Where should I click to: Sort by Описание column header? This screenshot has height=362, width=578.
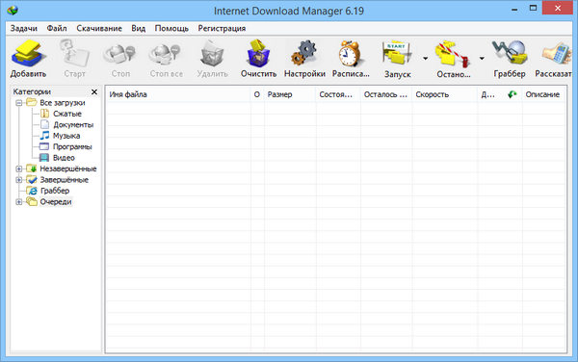(544, 94)
